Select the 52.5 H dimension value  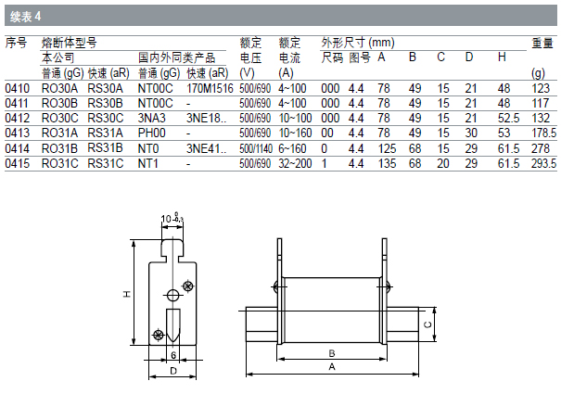(506, 118)
